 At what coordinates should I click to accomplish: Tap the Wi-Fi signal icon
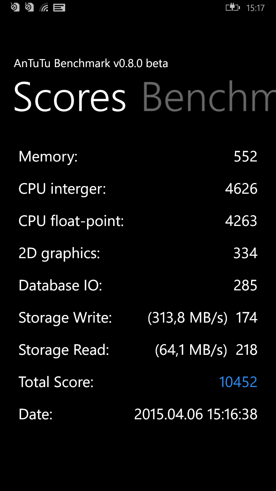tap(44, 7)
